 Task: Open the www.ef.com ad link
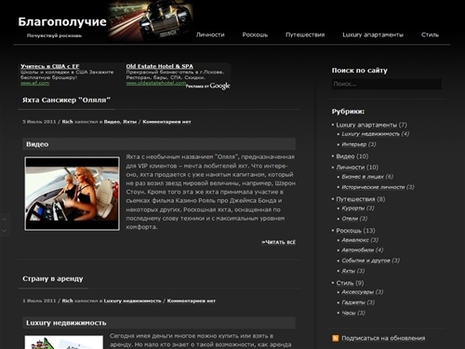[34, 83]
